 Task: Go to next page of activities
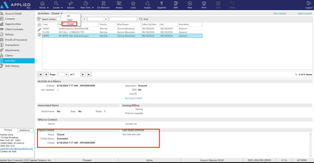tap(83, 74)
